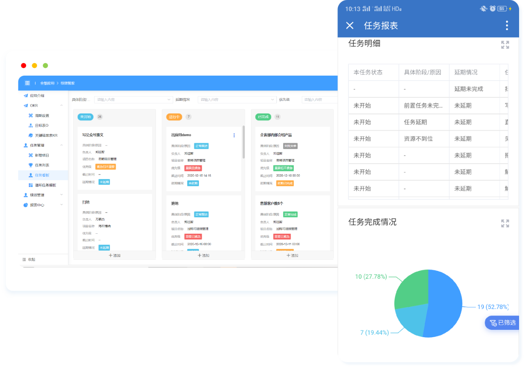
Task: Click the 周期设置 sidebar icon
Action: pos(31,116)
